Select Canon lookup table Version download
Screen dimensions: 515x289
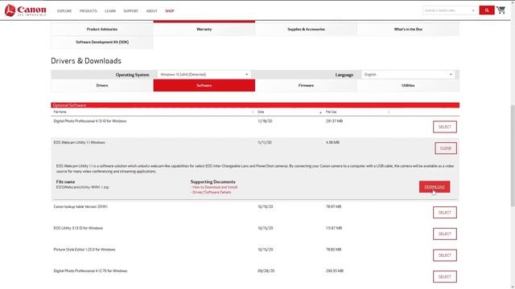point(445,212)
